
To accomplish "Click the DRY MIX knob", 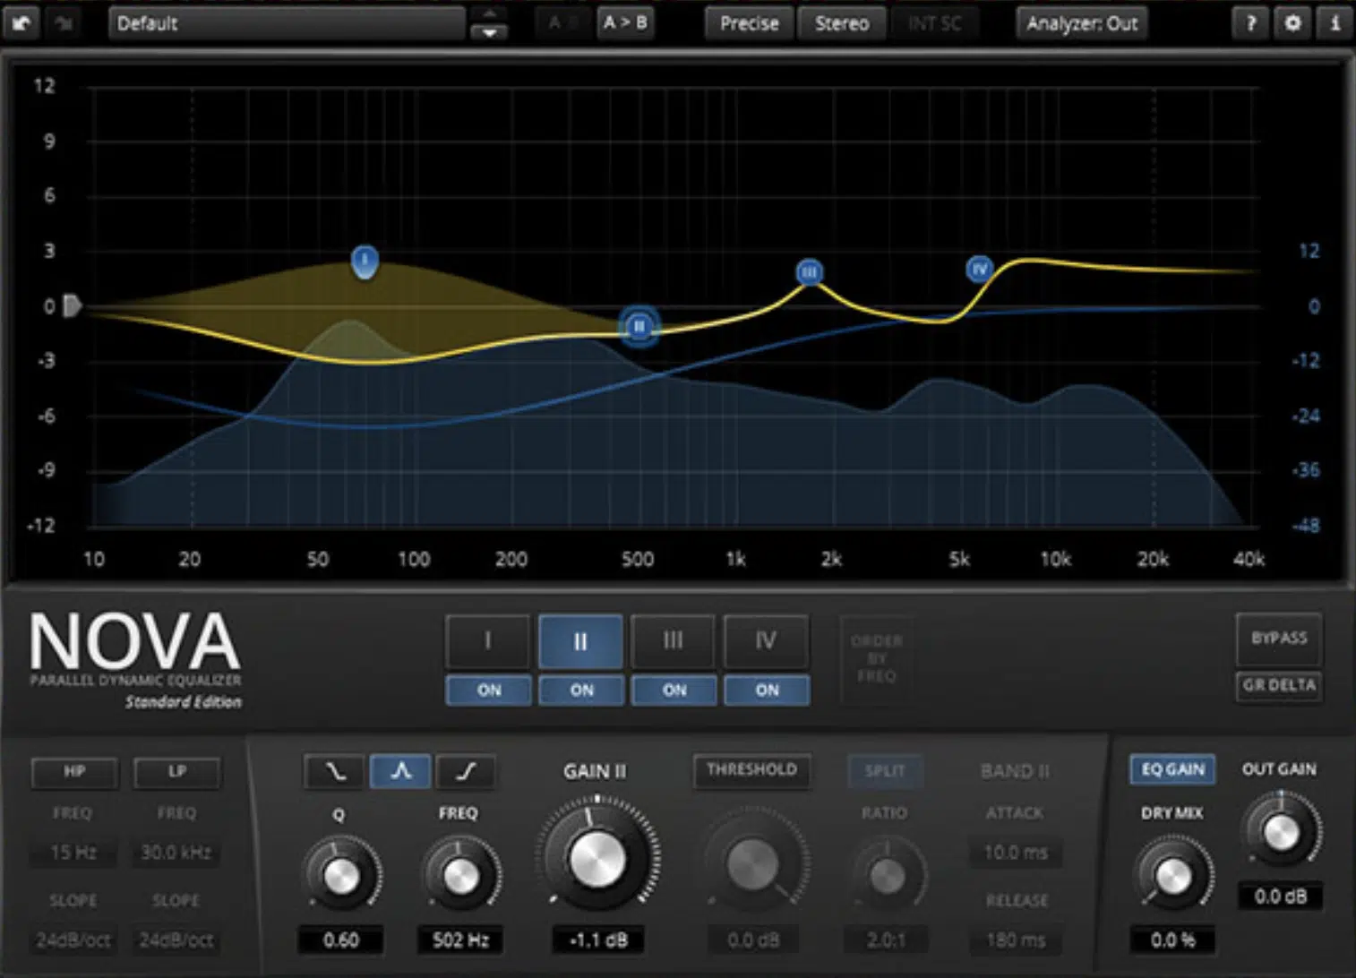I will click(x=1173, y=876).
